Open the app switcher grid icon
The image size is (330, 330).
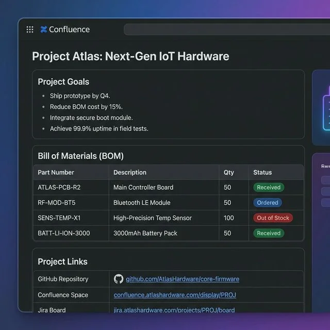pyautogui.click(x=30, y=29)
